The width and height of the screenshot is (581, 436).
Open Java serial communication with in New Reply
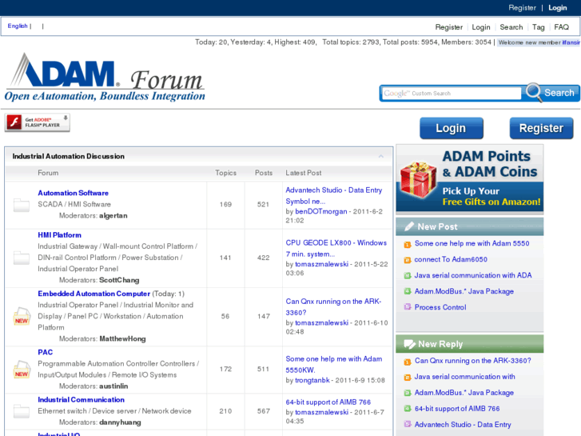464,377
